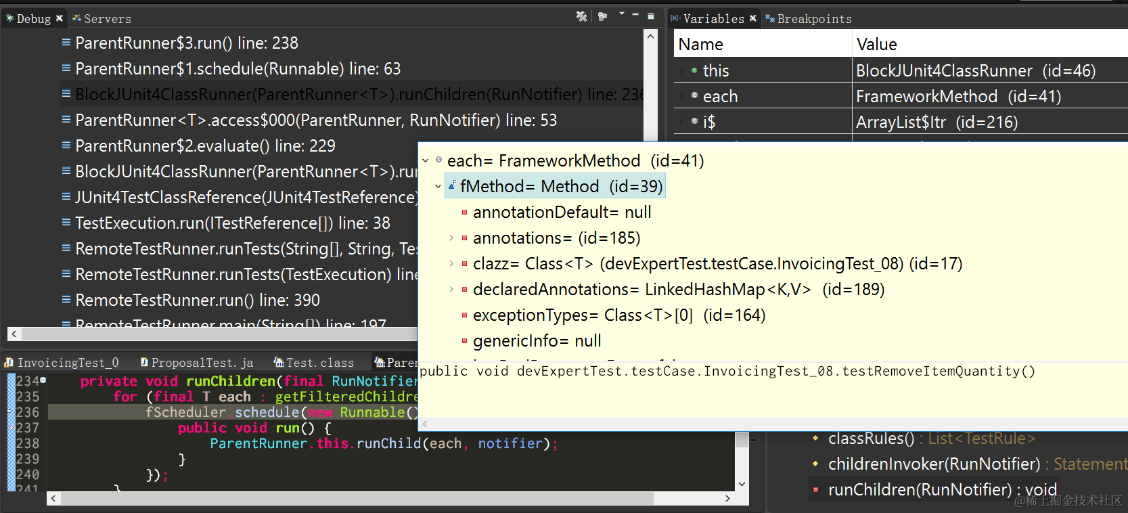
Task: Open the Test.class editor tab
Action: [x=314, y=363]
